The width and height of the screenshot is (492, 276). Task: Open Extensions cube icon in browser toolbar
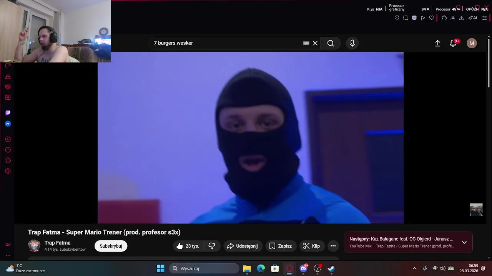[x=444, y=18]
